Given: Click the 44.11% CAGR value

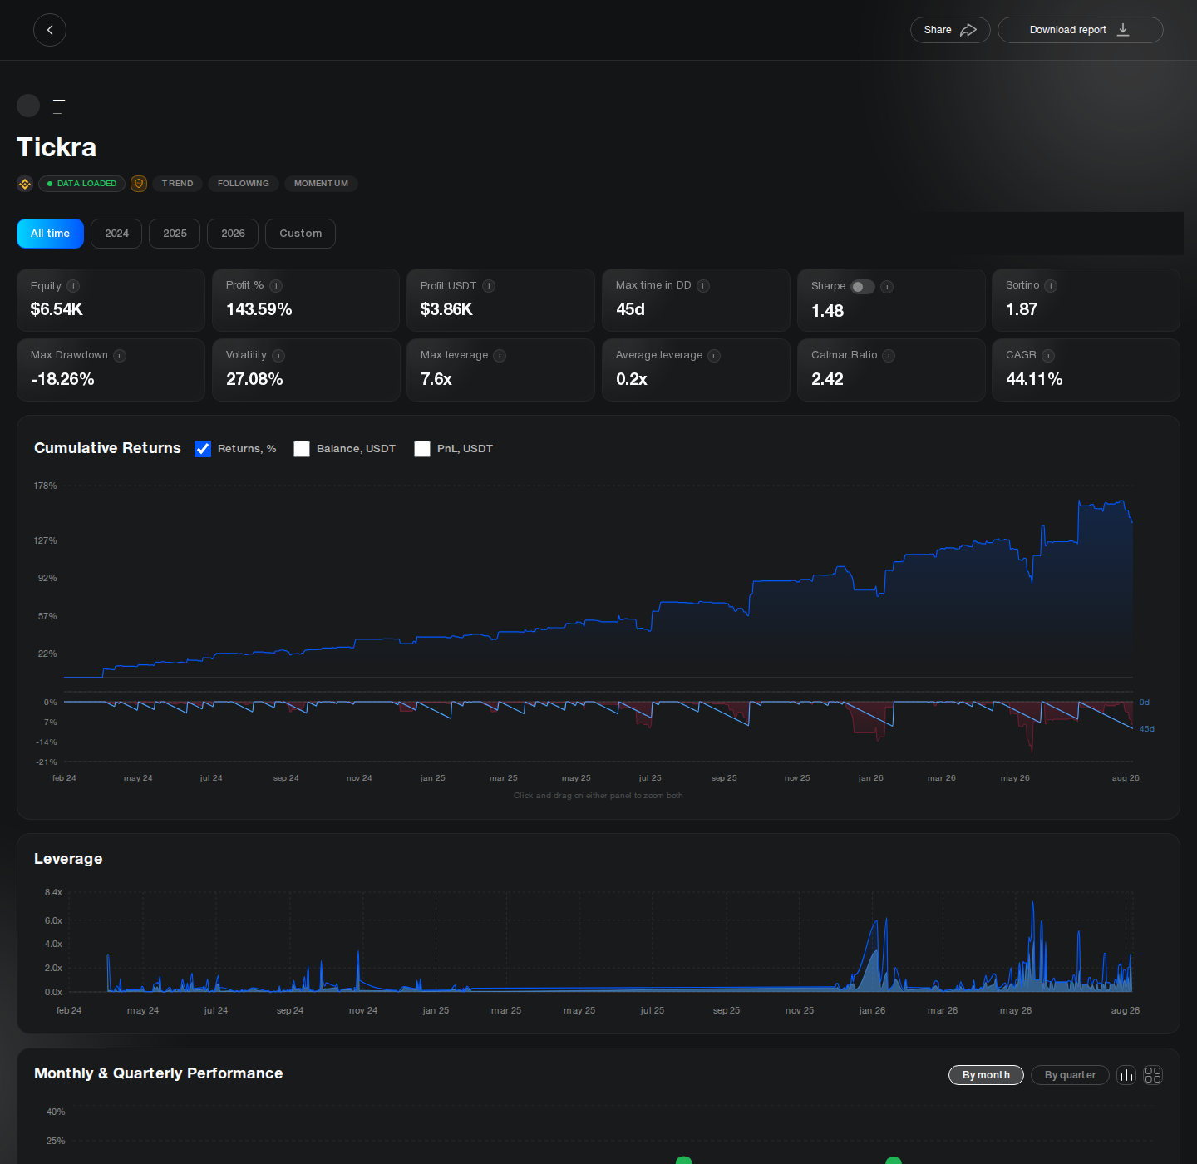Looking at the screenshot, I should [1034, 379].
